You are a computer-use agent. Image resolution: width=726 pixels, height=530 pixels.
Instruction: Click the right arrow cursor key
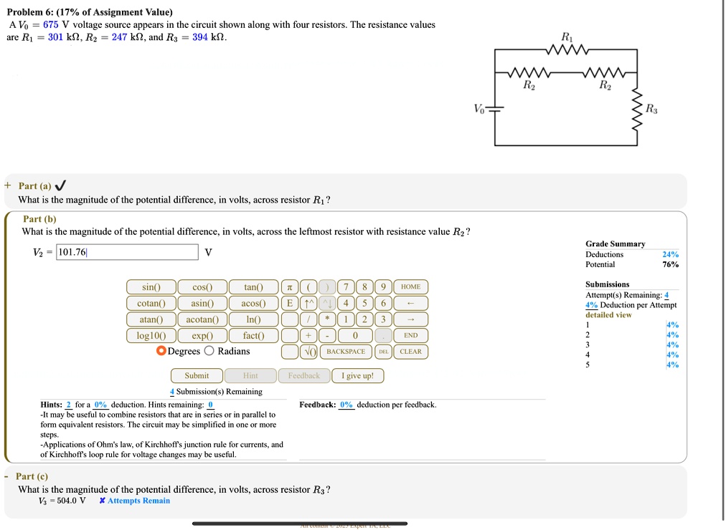[x=410, y=319]
